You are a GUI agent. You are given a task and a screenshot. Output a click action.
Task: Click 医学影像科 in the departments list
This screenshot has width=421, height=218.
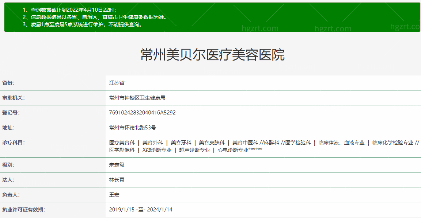coord(122,150)
